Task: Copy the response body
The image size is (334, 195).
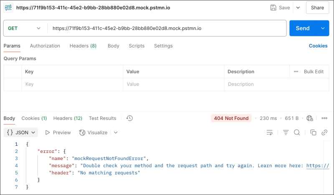Action: coord(313,132)
